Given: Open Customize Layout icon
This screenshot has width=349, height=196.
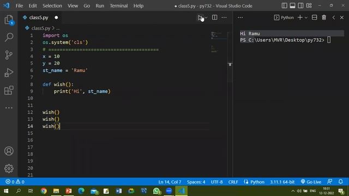Looking at the screenshot, I should pyautogui.click(x=309, y=5).
